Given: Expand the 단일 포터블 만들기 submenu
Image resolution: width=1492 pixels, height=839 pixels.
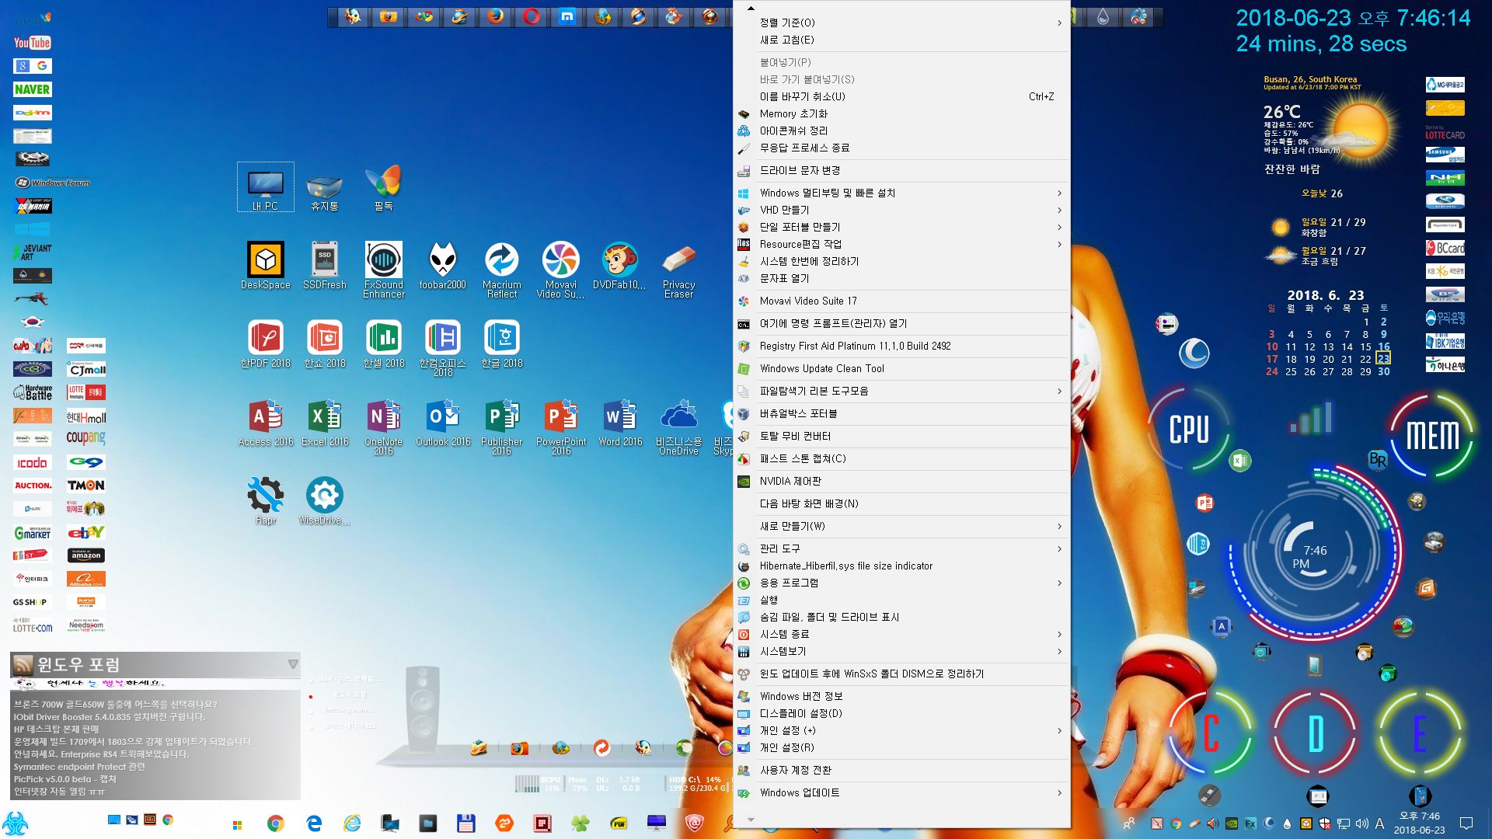Looking at the screenshot, I should 902,227.
